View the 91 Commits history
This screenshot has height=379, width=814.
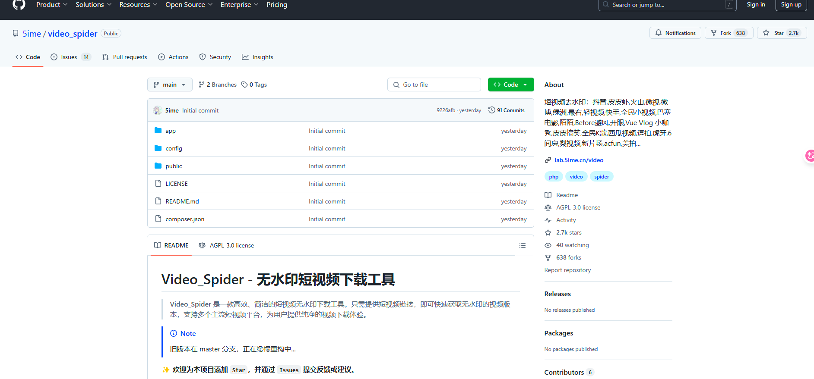(x=506, y=110)
